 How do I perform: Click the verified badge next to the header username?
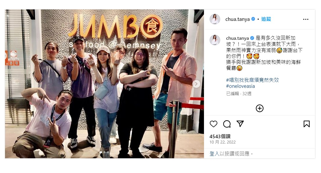pyautogui.click(x=253, y=19)
